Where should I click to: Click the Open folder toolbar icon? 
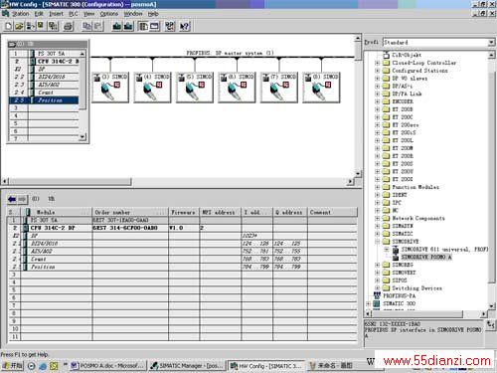pos(19,26)
